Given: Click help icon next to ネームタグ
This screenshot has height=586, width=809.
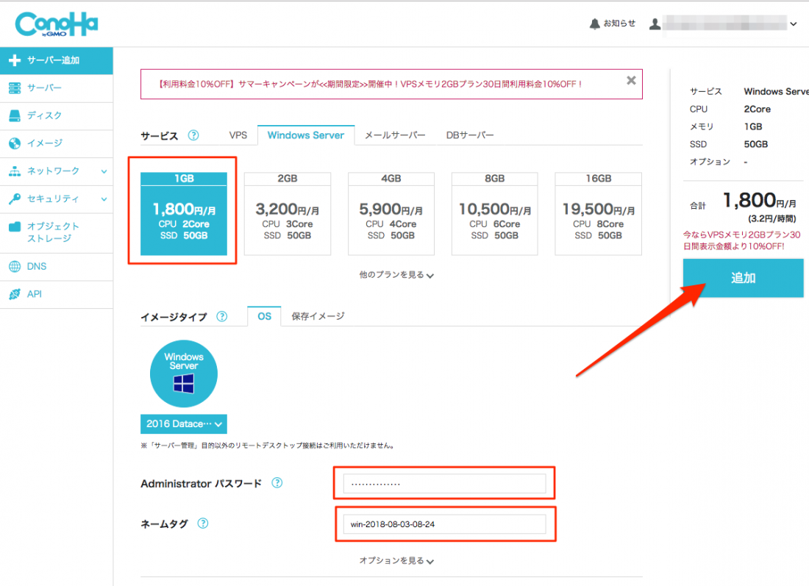Looking at the screenshot, I should coord(203,523).
